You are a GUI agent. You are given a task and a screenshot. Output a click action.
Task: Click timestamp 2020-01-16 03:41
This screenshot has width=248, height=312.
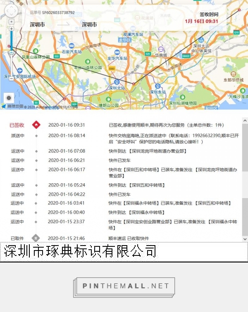point(66,203)
